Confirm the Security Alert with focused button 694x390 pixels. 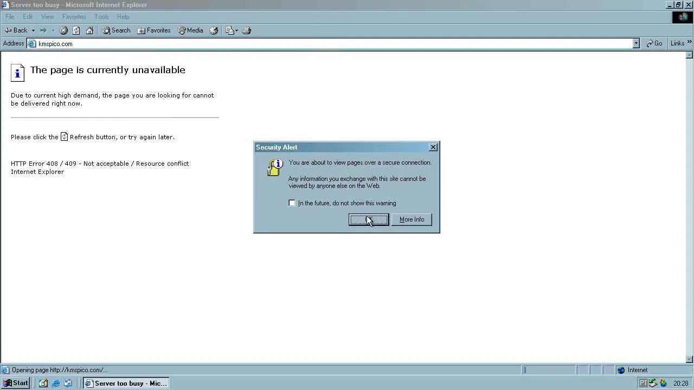(369, 219)
